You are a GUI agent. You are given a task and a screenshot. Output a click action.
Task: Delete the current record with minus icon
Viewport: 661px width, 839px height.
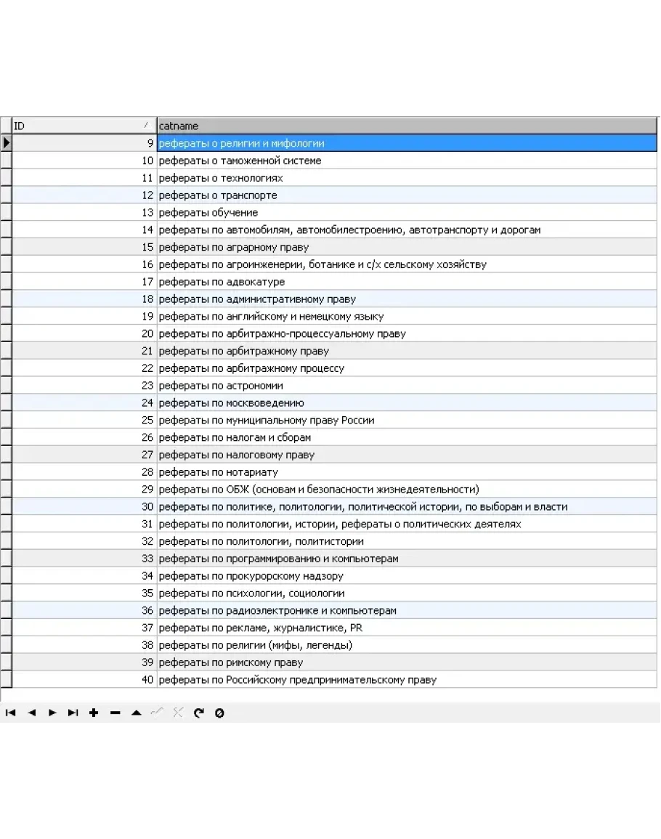pyautogui.click(x=115, y=713)
